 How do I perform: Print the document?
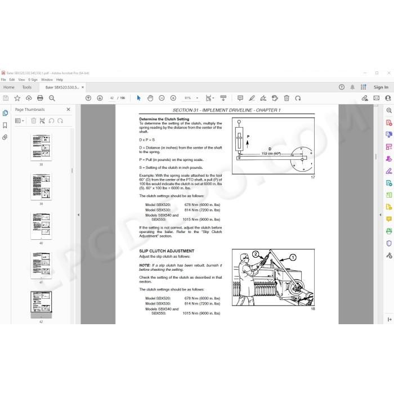(x=40, y=98)
